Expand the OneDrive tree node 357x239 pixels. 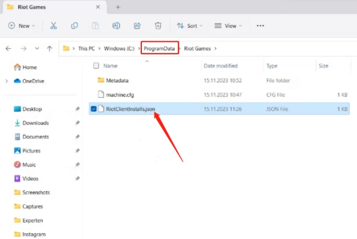coord(6,81)
